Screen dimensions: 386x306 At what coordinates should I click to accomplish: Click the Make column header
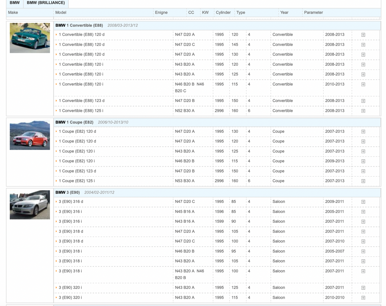tap(13, 13)
